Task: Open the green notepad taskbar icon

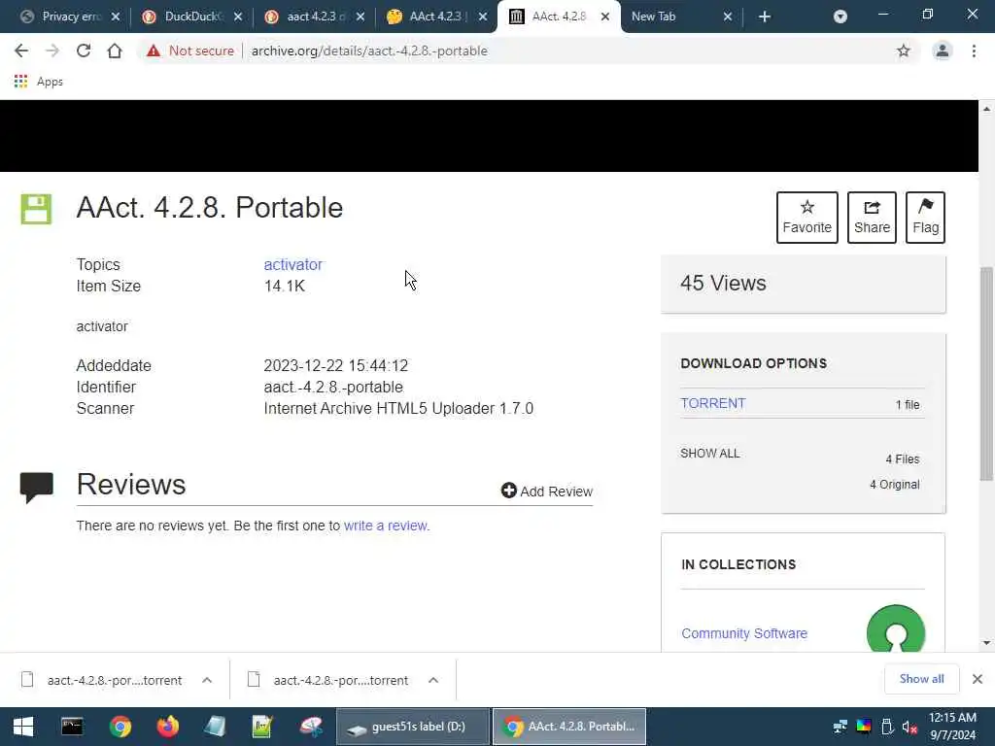Action: [262, 727]
